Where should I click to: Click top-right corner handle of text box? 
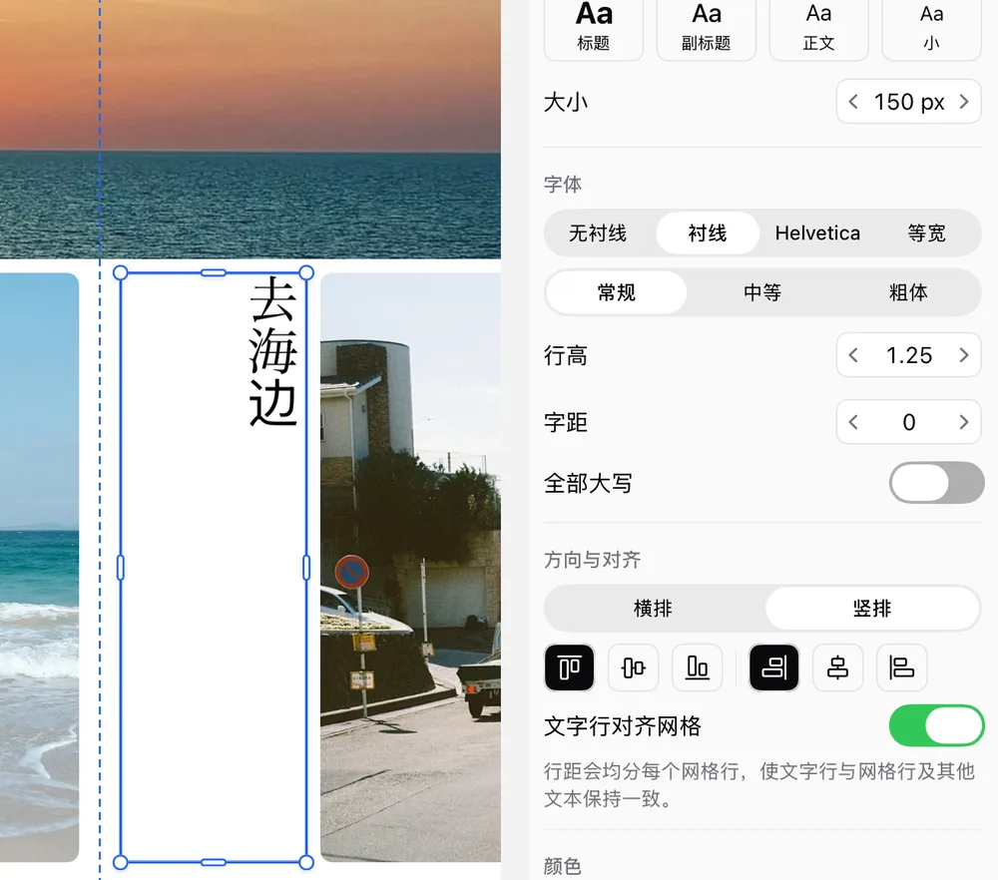click(x=306, y=273)
